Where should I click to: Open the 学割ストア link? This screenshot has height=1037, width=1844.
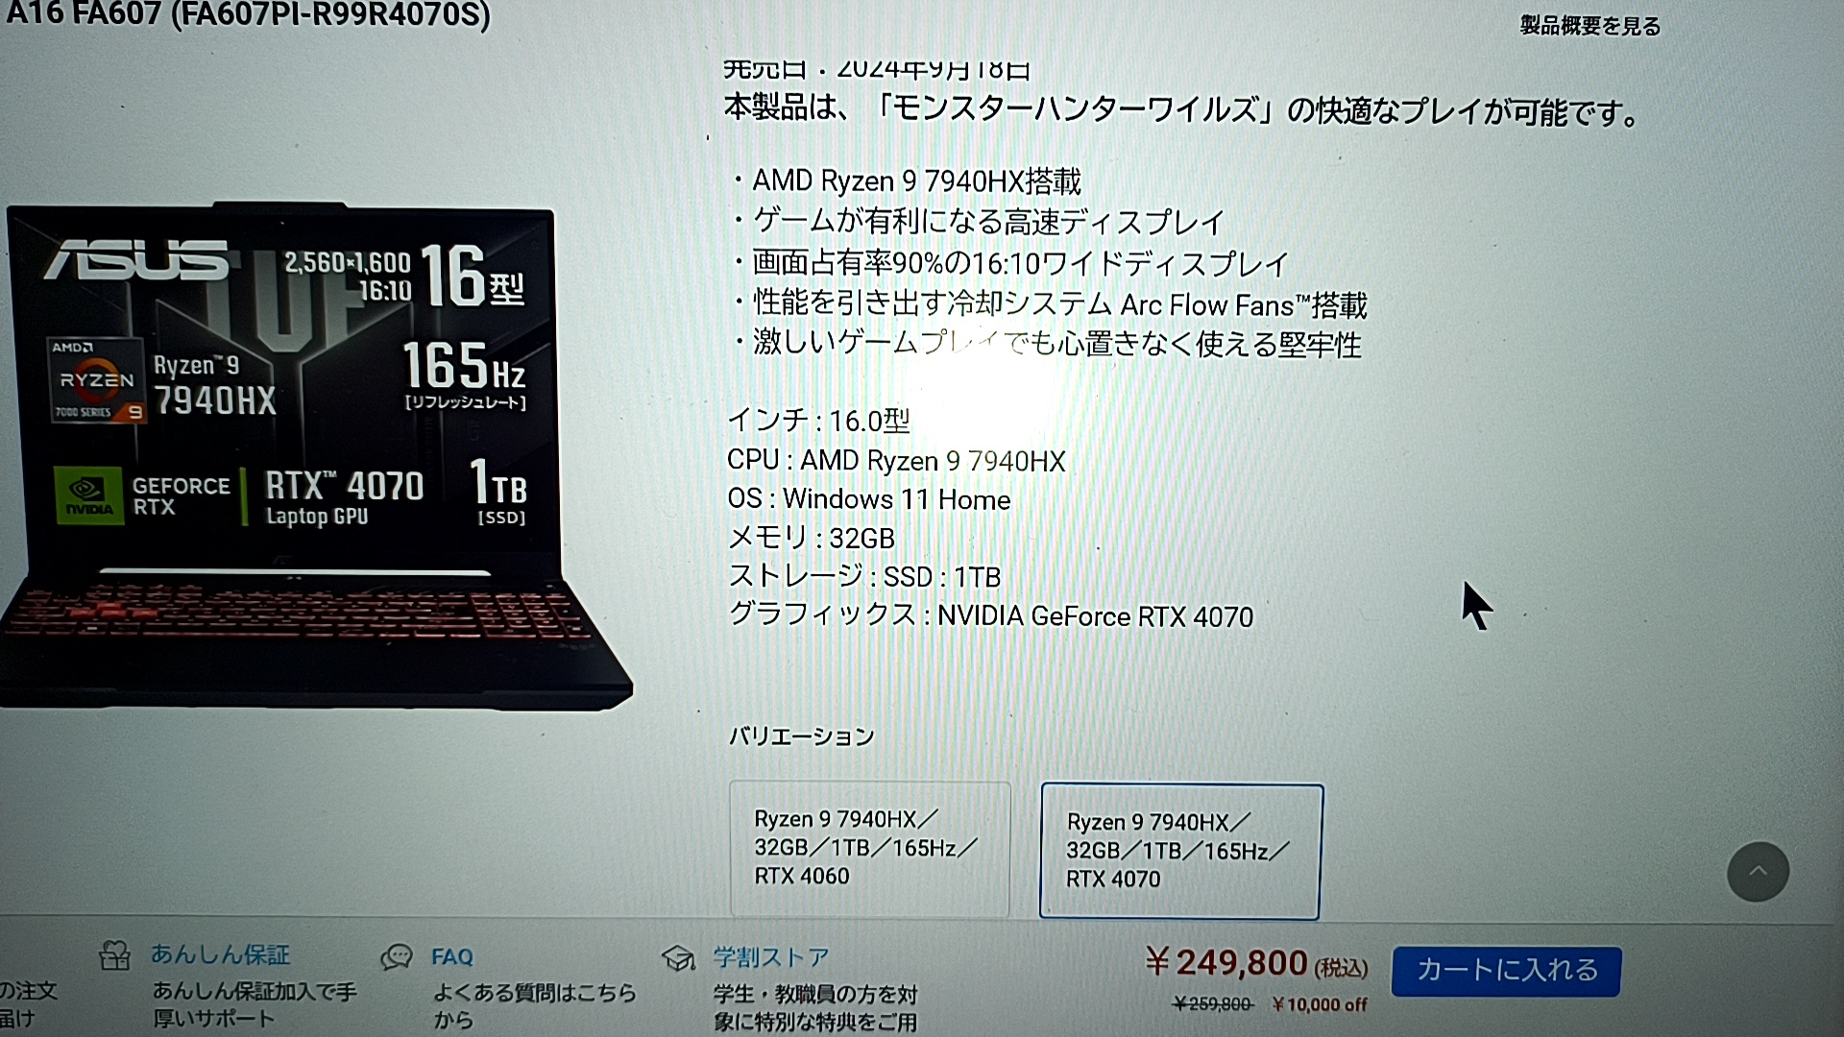(771, 957)
